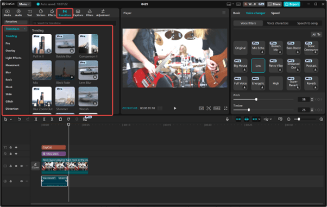Hide the effects track with eye icon
The width and height of the screenshot is (327, 207).
(x=16, y=154)
